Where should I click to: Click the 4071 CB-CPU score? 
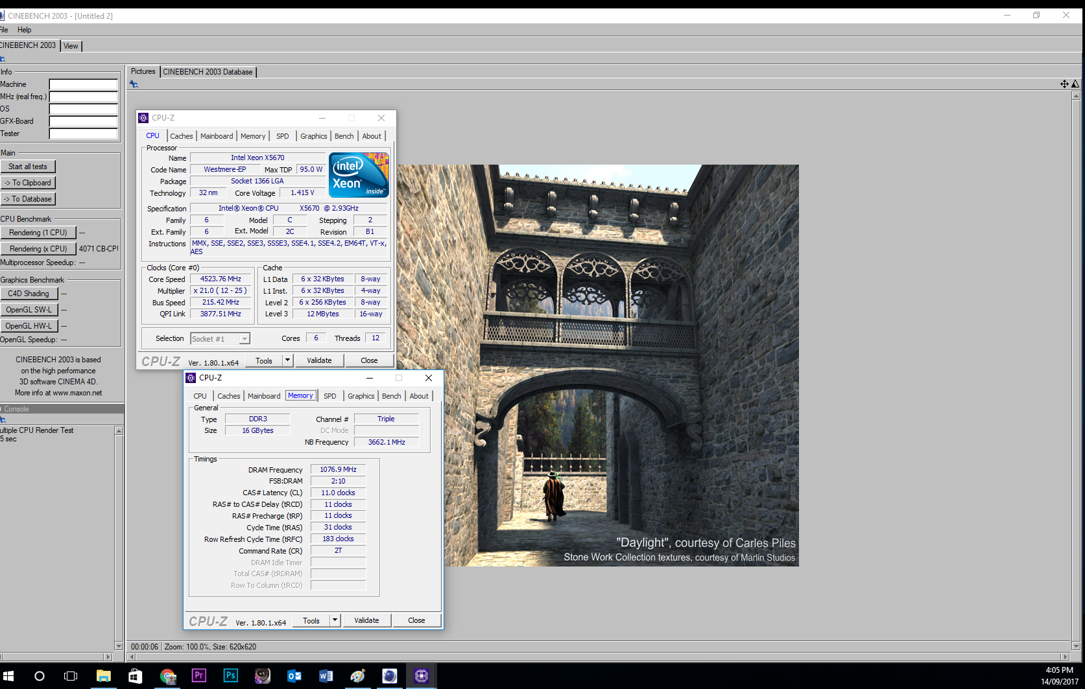point(99,249)
